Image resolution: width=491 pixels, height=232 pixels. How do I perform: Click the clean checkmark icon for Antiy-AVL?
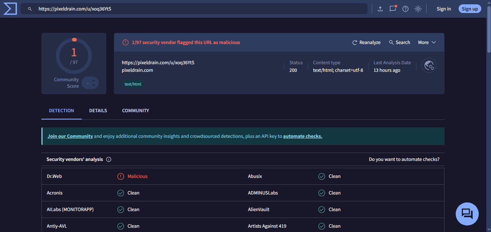(x=121, y=226)
